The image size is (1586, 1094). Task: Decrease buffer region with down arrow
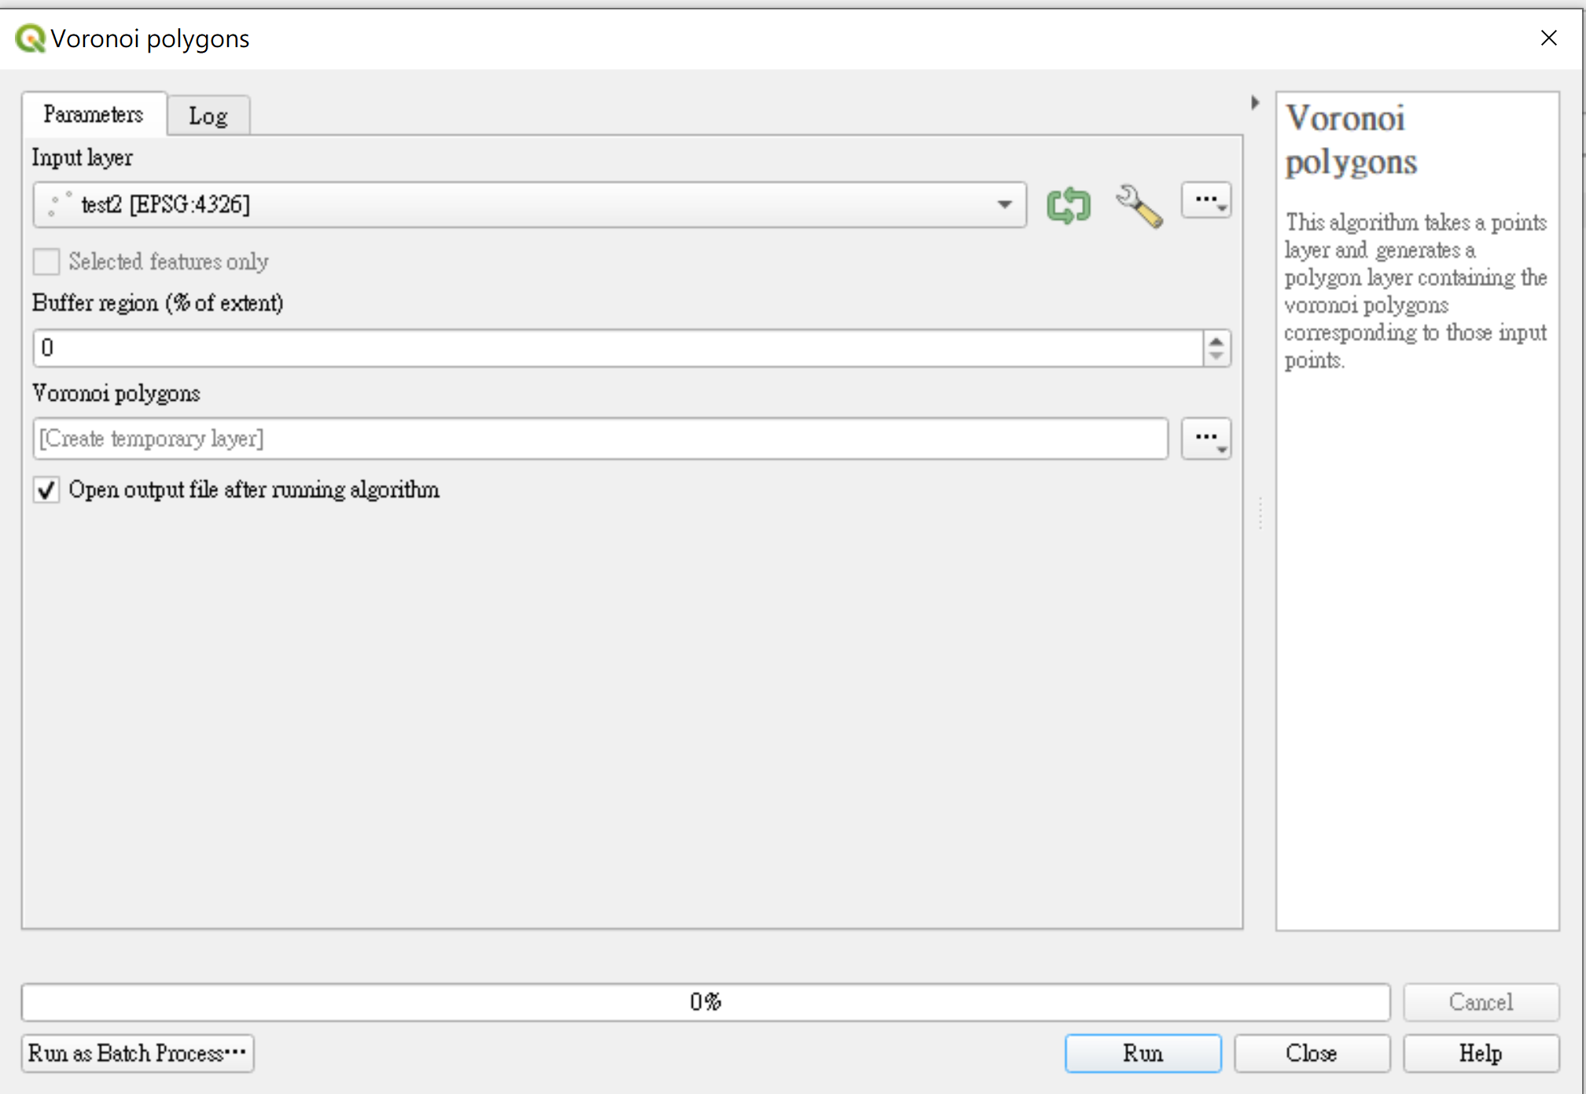(x=1216, y=356)
